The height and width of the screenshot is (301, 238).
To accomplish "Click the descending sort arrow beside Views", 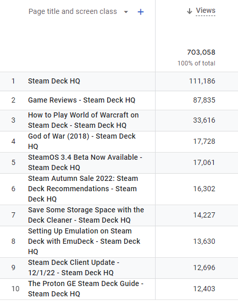I will [190, 11].
